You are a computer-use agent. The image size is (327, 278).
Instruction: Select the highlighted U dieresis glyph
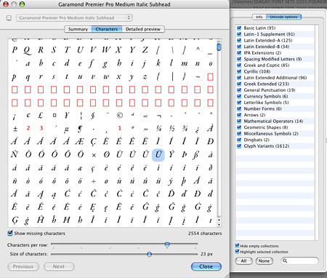[158, 155]
